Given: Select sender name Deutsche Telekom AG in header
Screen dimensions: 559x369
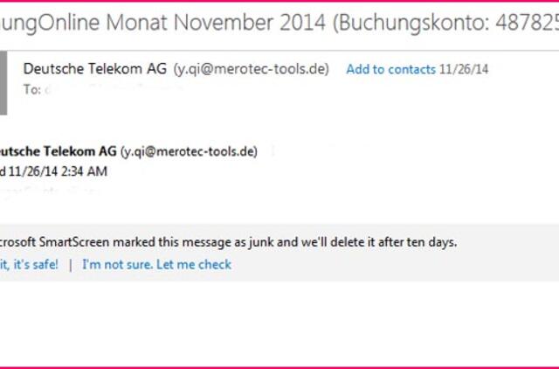Looking at the screenshot, I should pos(96,69).
